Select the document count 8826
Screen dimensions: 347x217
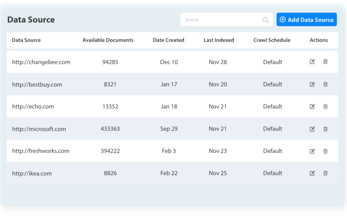(110, 173)
